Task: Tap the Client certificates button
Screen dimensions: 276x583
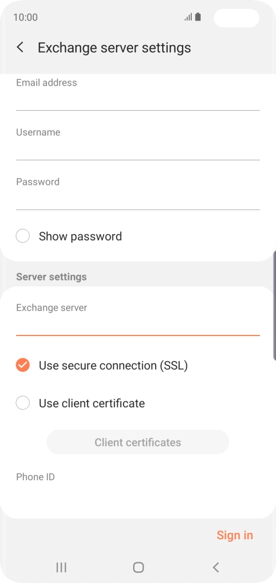Action: (x=138, y=442)
